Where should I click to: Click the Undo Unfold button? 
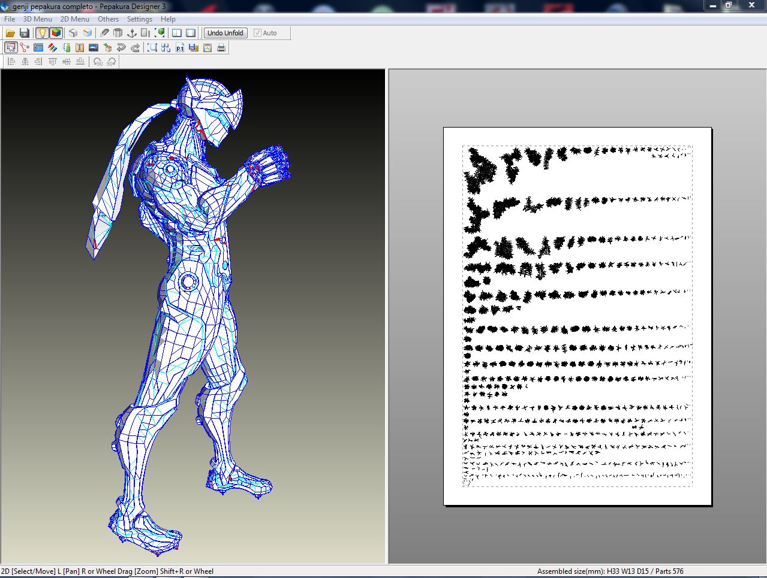pyautogui.click(x=225, y=33)
